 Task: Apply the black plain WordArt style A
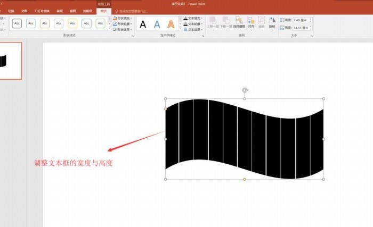pos(143,24)
